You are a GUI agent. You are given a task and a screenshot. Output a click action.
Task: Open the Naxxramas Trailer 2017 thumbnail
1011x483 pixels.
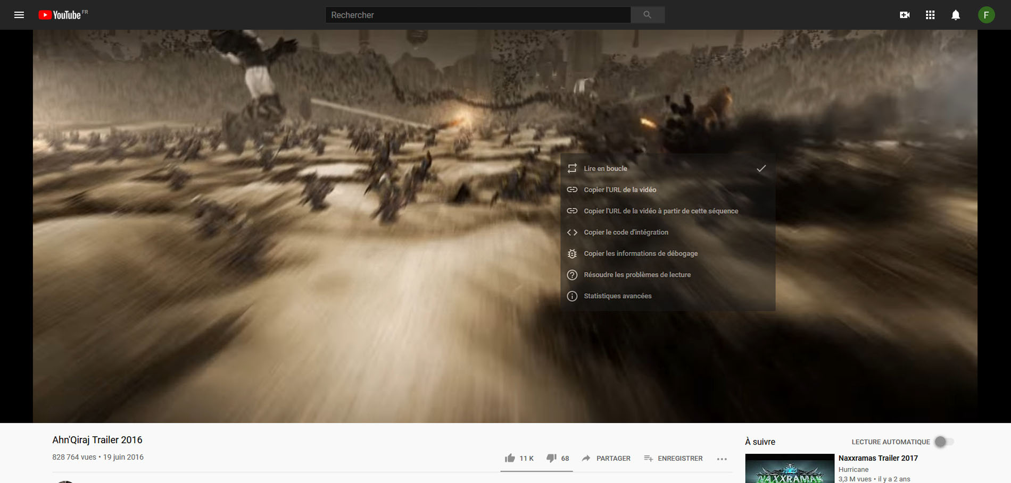point(790,469)
